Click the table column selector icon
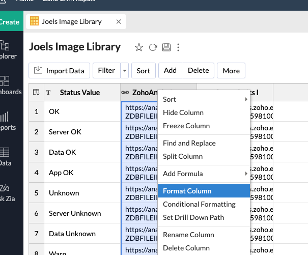Image resolution: width=308 pixels, height=255 pixels. [x=36, y=93]
